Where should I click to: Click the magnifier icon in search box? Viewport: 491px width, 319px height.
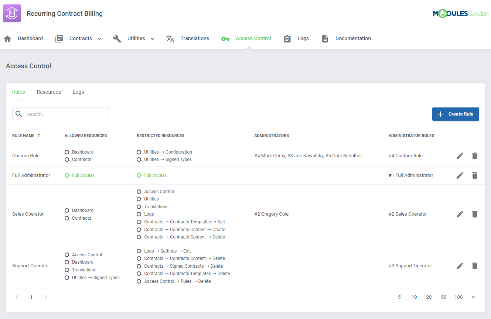point(19,114)
